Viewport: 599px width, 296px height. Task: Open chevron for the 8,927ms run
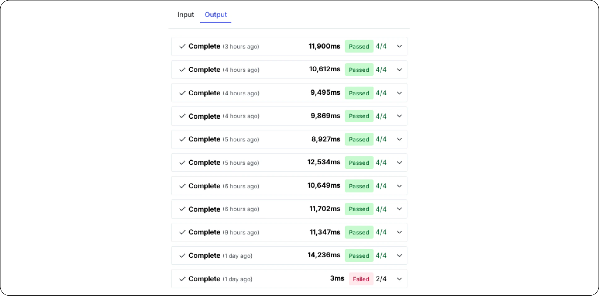(x=399, y=139)
